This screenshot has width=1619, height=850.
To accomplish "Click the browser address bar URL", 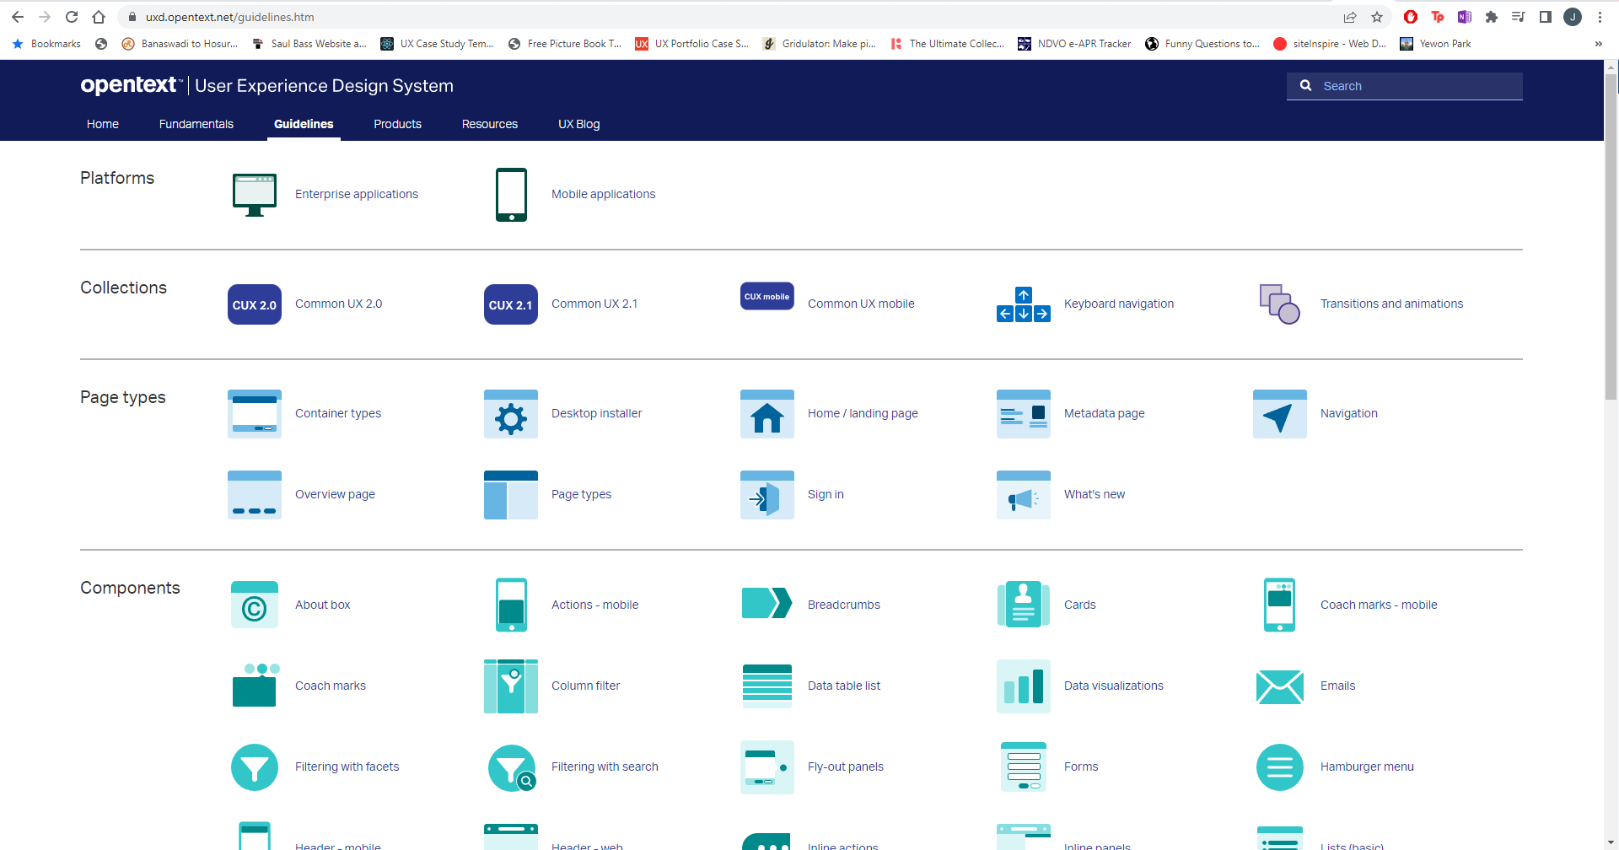I will coord(229,17).
